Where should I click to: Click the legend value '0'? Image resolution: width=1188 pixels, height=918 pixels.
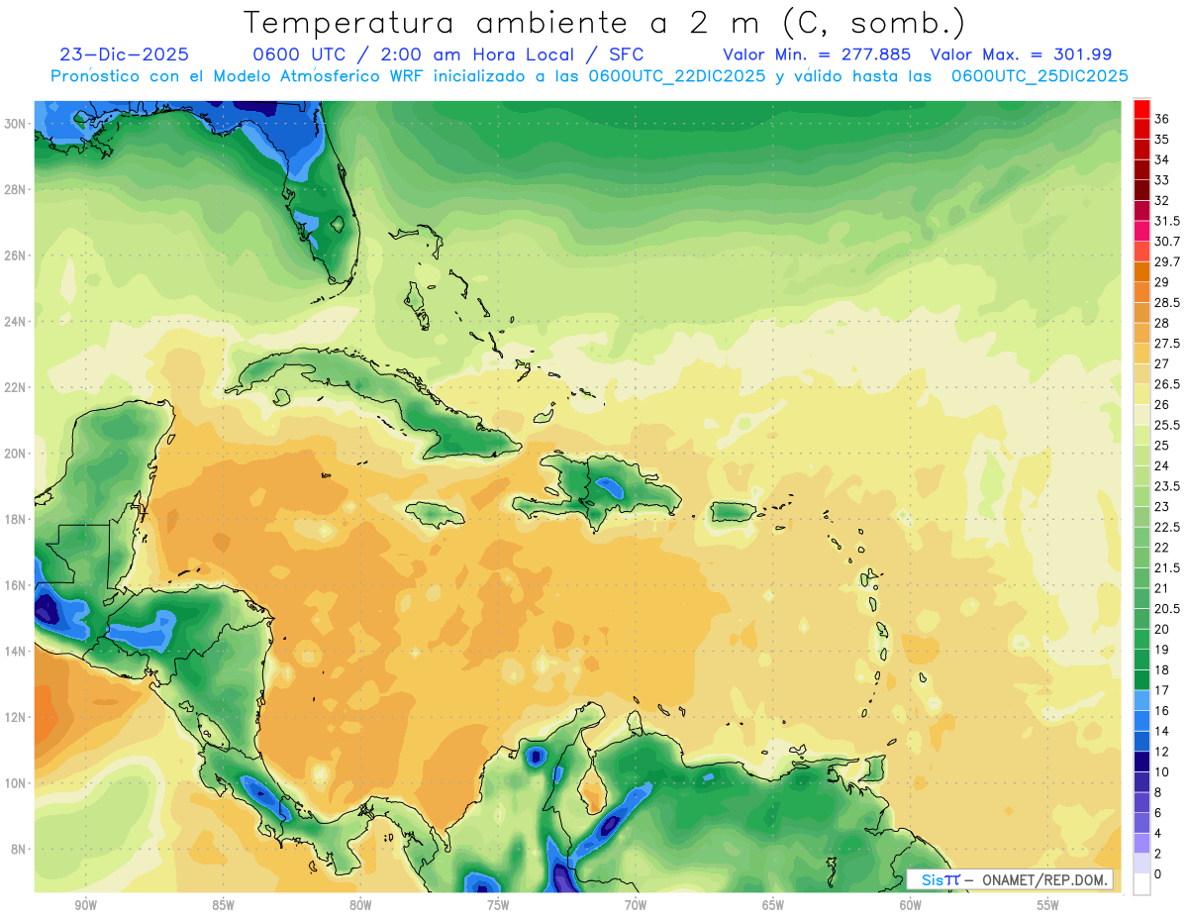1158,873
